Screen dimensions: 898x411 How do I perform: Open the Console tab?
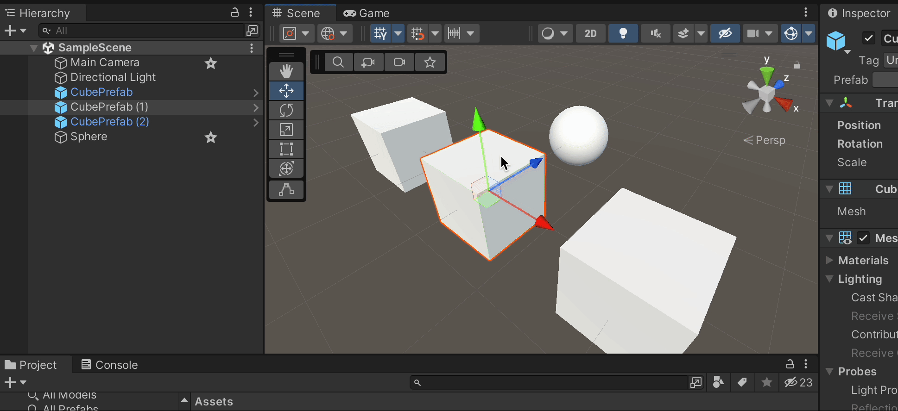110,365
